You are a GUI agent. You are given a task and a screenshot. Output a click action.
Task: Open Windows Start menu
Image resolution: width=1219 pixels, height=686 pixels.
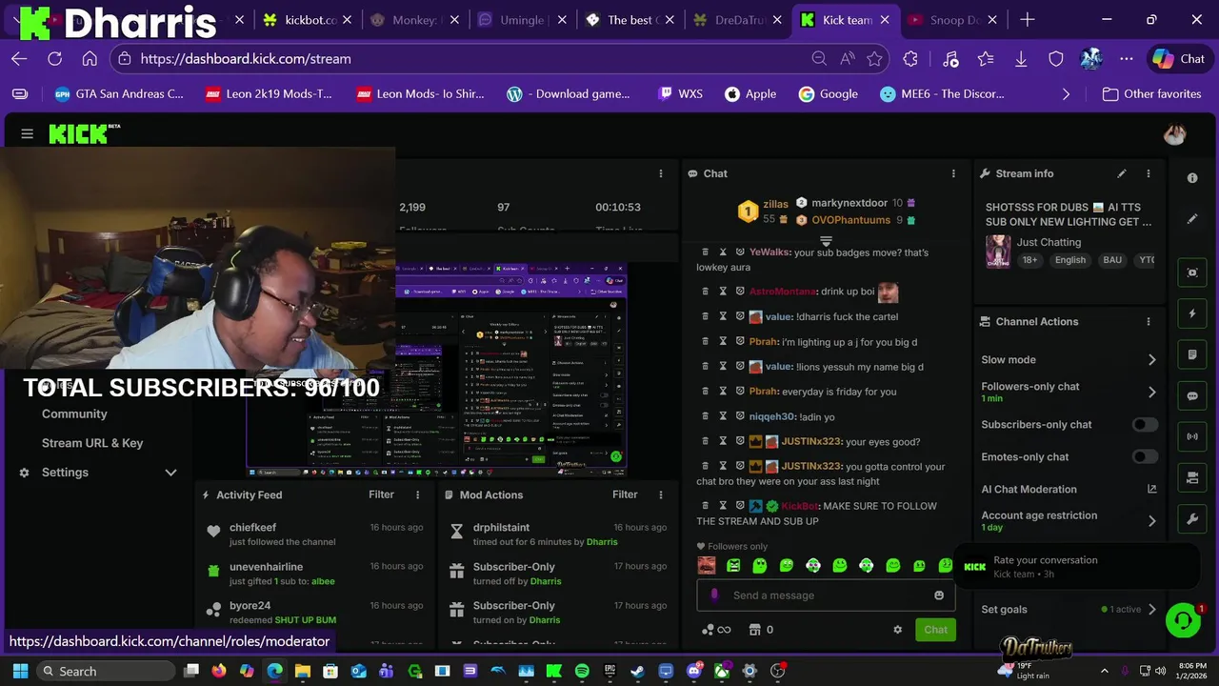(x=20, y=671)
